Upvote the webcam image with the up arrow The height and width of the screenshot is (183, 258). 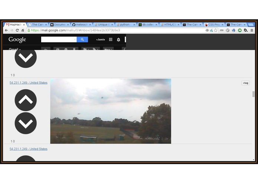(x=26, y=100)
